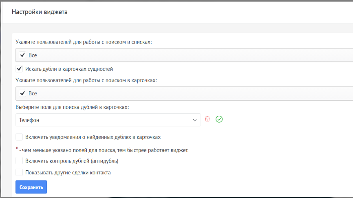
Task: Expand the users selector for list search
Action: click(183, 55)
